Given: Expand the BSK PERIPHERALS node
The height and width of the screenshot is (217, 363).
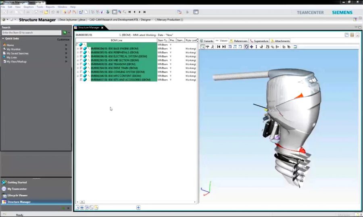Looking at the screenshot, I should pyautogui.click(x=78, y=52).
